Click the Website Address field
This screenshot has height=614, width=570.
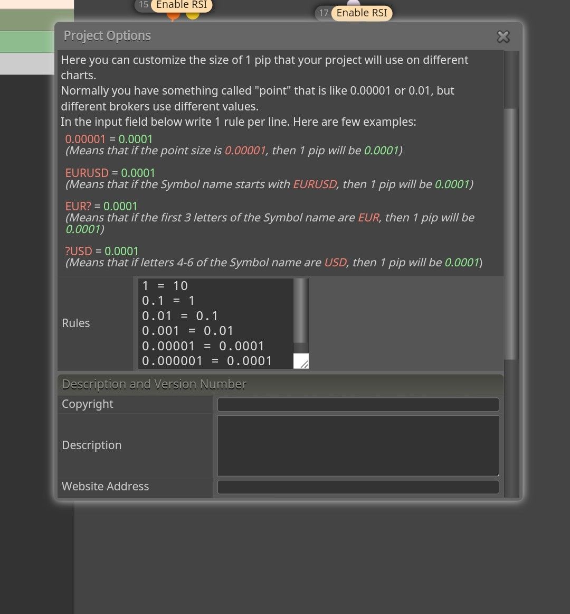coord(358,487)
